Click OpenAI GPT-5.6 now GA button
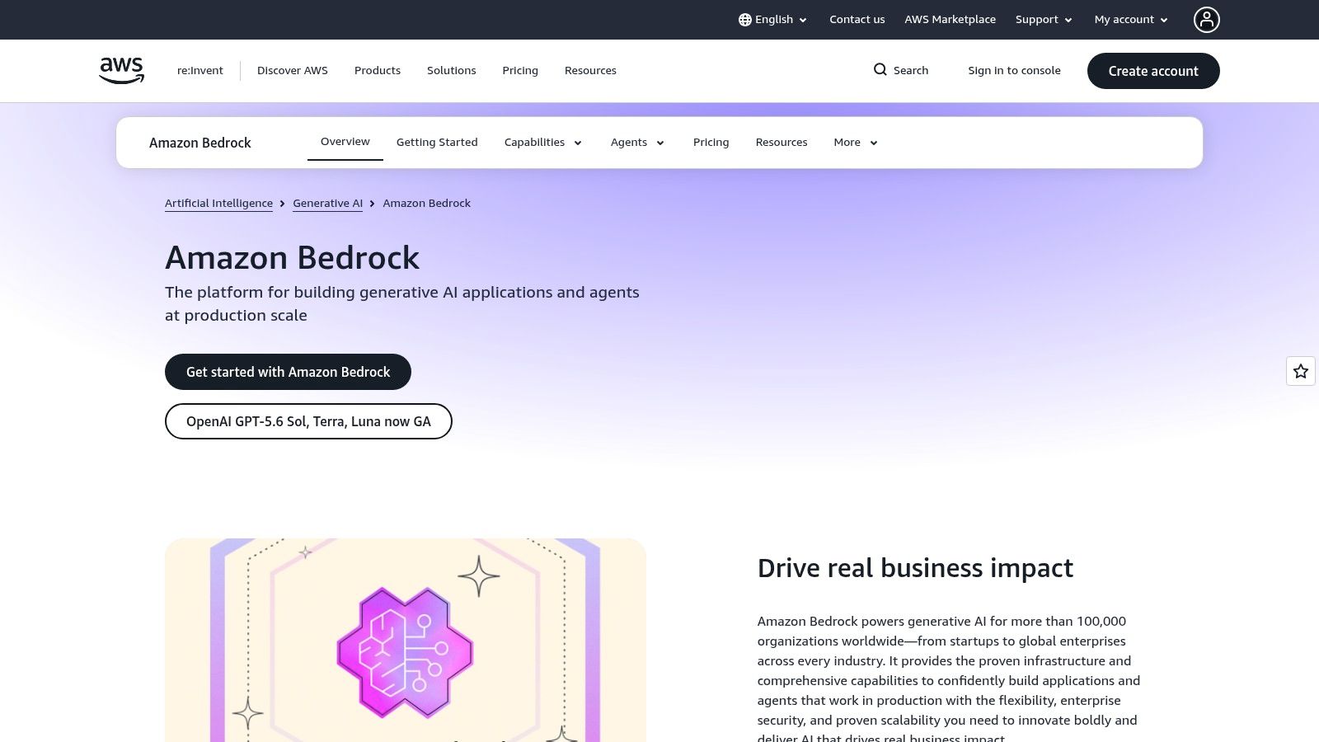Screen dimensions: 1319x742 [308, 421]
